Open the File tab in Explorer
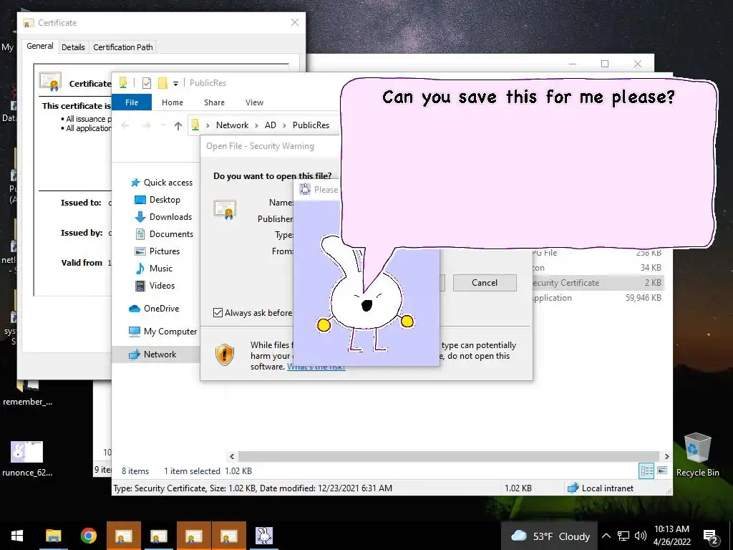This screenshot has width=733, height=550. click(x=132, y=102)
